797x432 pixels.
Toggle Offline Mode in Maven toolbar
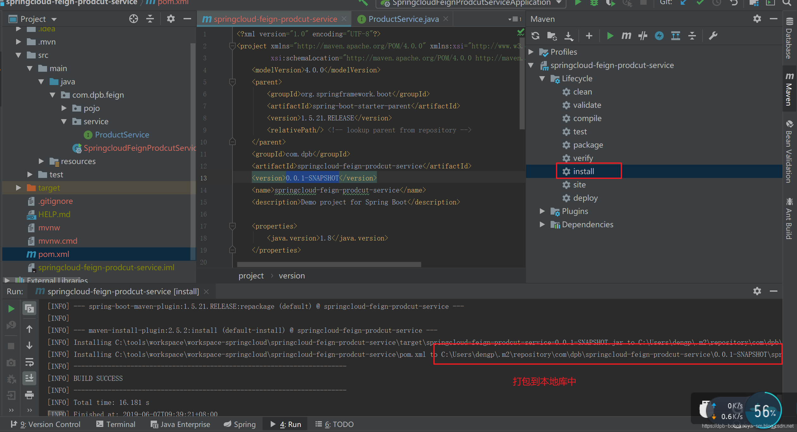click(643, 36)
